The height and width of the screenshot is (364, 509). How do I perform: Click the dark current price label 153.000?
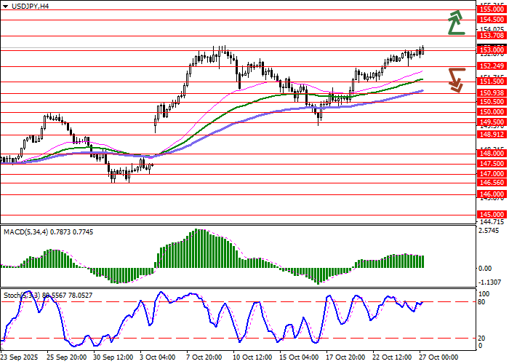(x=492, y=50)
